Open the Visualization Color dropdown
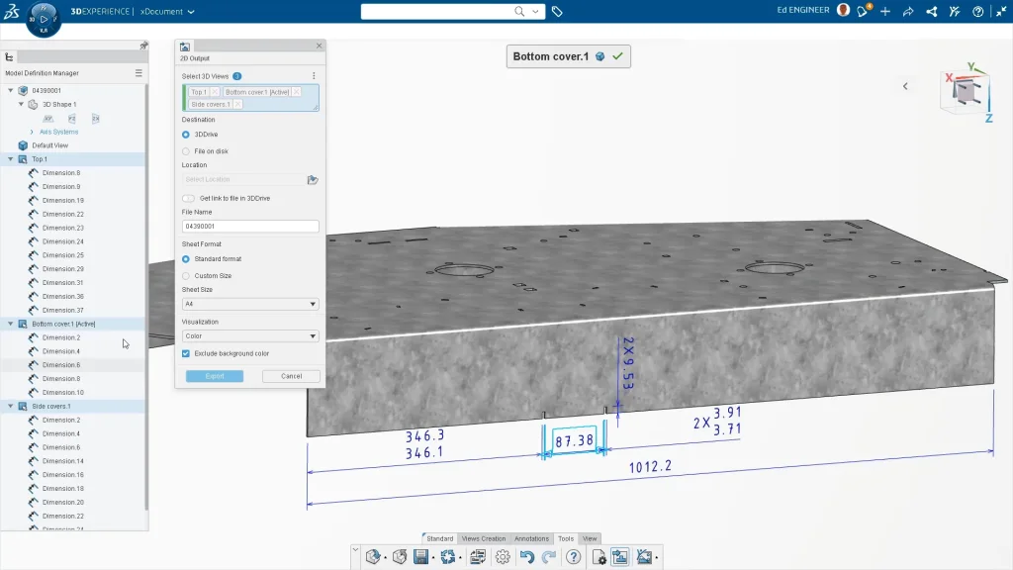Screen dimensions: 1013x570 pos(250,336)
